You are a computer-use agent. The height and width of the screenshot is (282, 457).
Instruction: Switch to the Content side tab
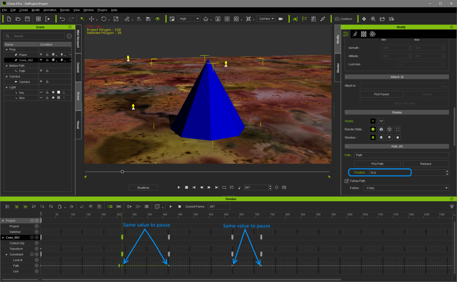click(x=78, y=68)
